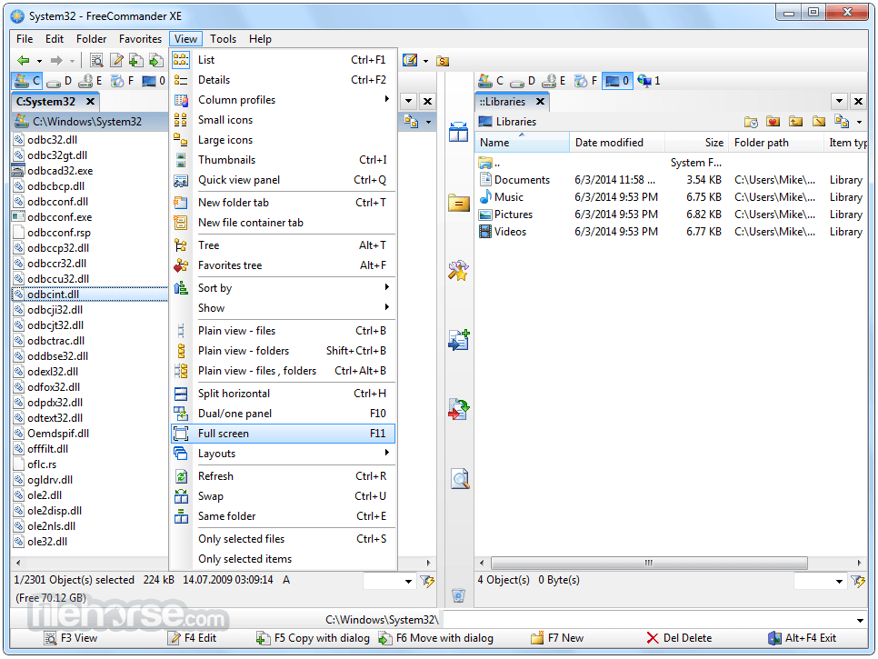Expand the Layouts submenu
The image size is (878, 659).
283,454
